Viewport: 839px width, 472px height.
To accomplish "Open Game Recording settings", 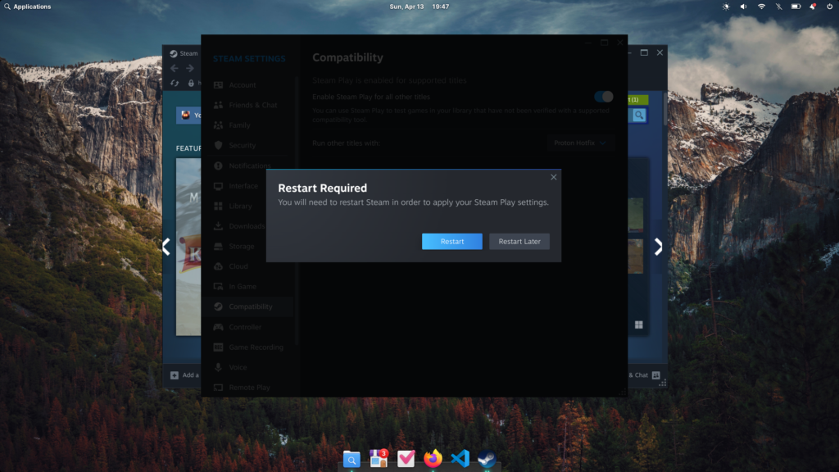I will click(x=249, y=347).
